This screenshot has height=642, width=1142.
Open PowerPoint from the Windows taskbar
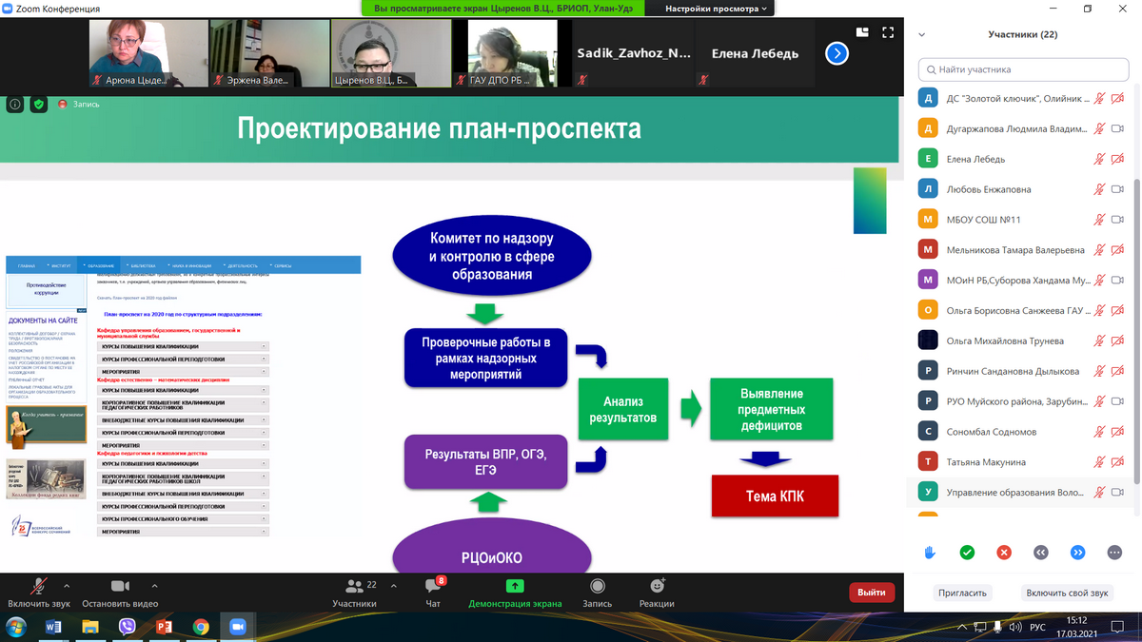(x=163, y=626)
